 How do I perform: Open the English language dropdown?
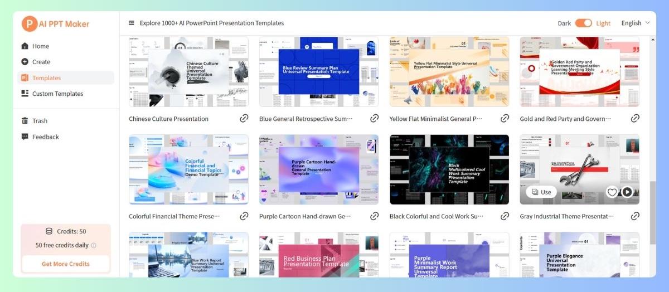[636, 23]
